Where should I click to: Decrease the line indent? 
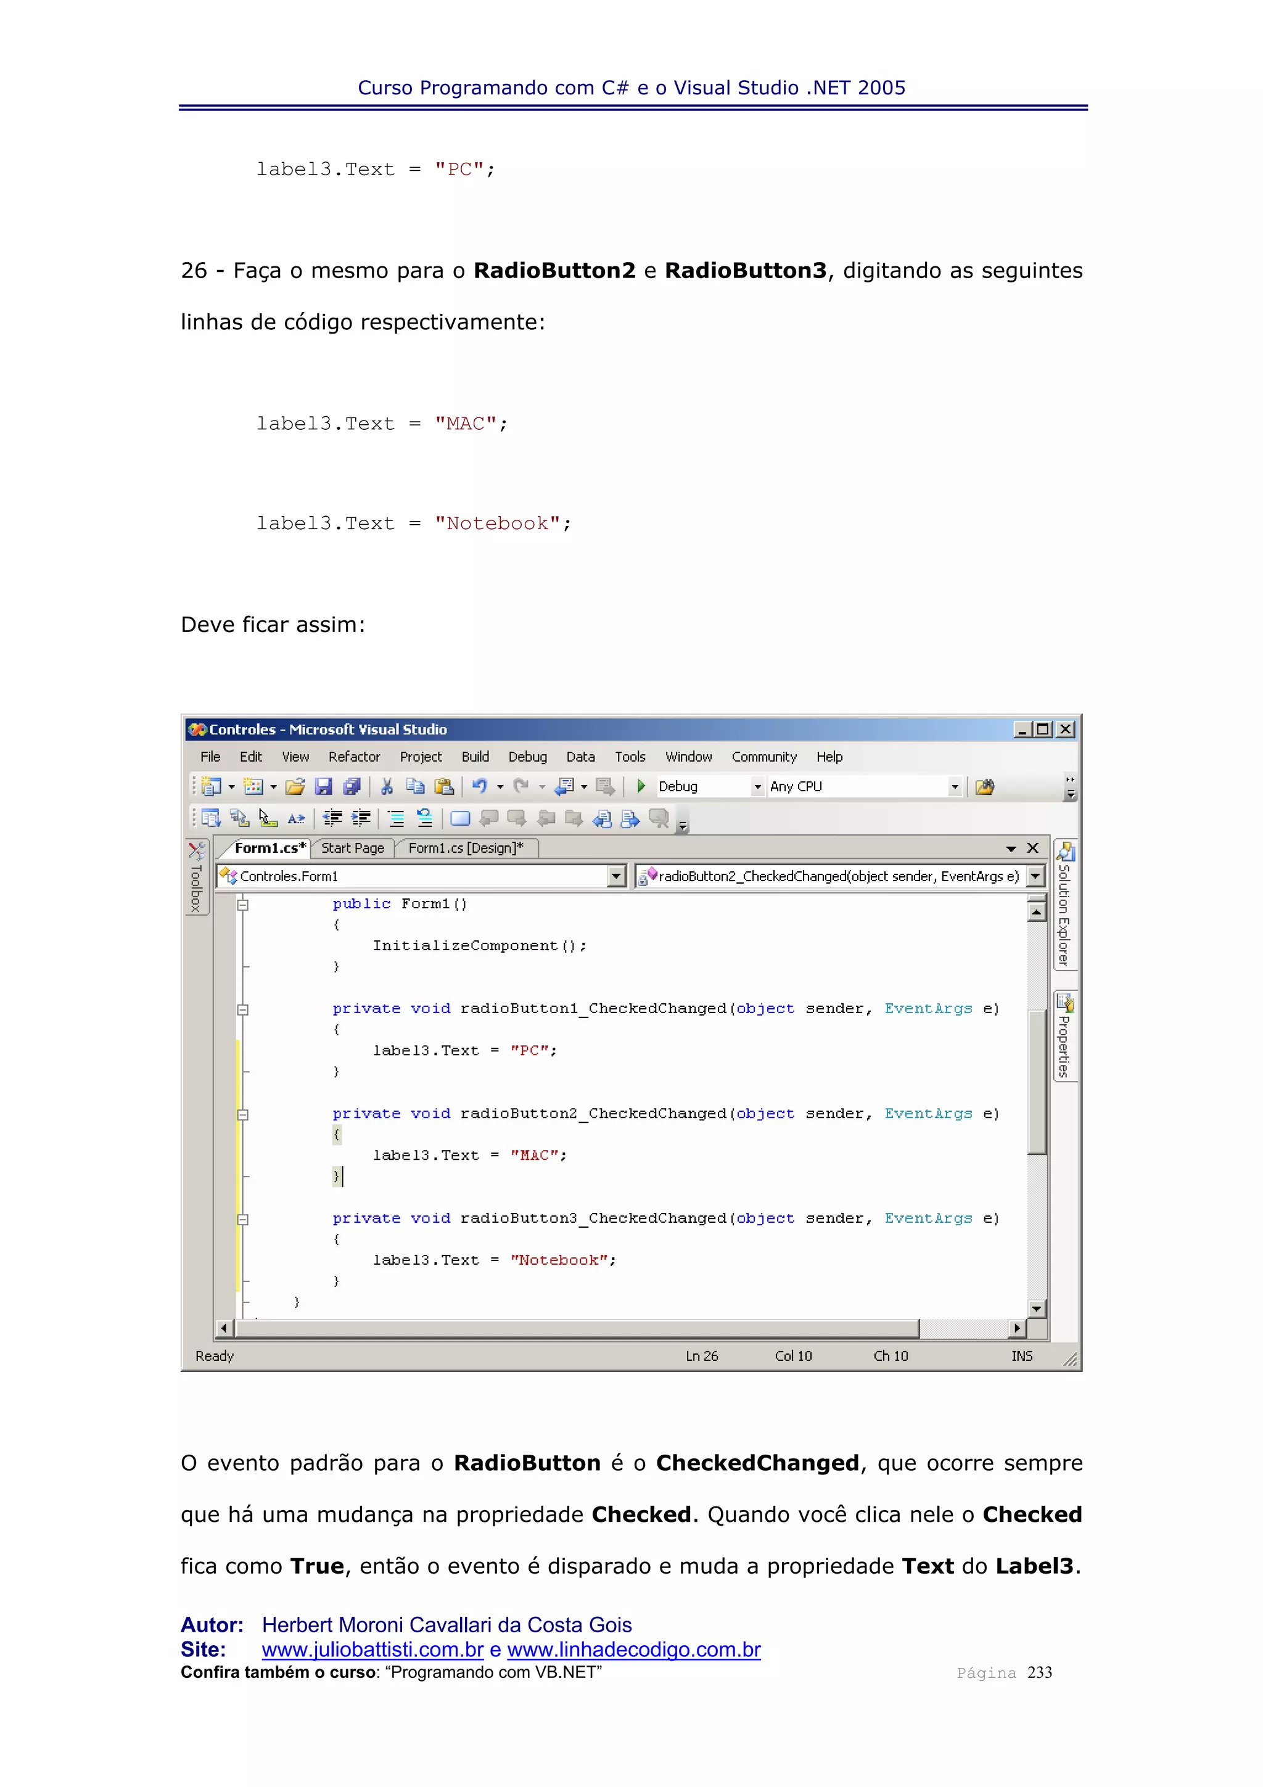coord(332,818)
